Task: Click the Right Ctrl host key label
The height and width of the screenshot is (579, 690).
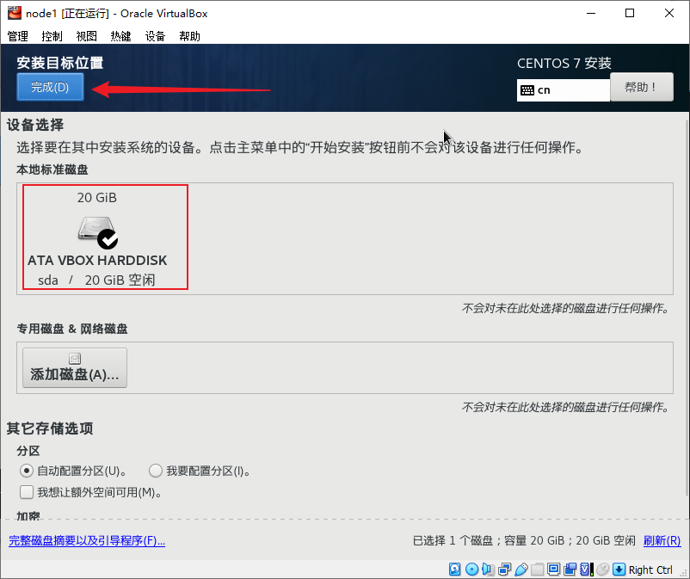Action: [x=650, y=570]
